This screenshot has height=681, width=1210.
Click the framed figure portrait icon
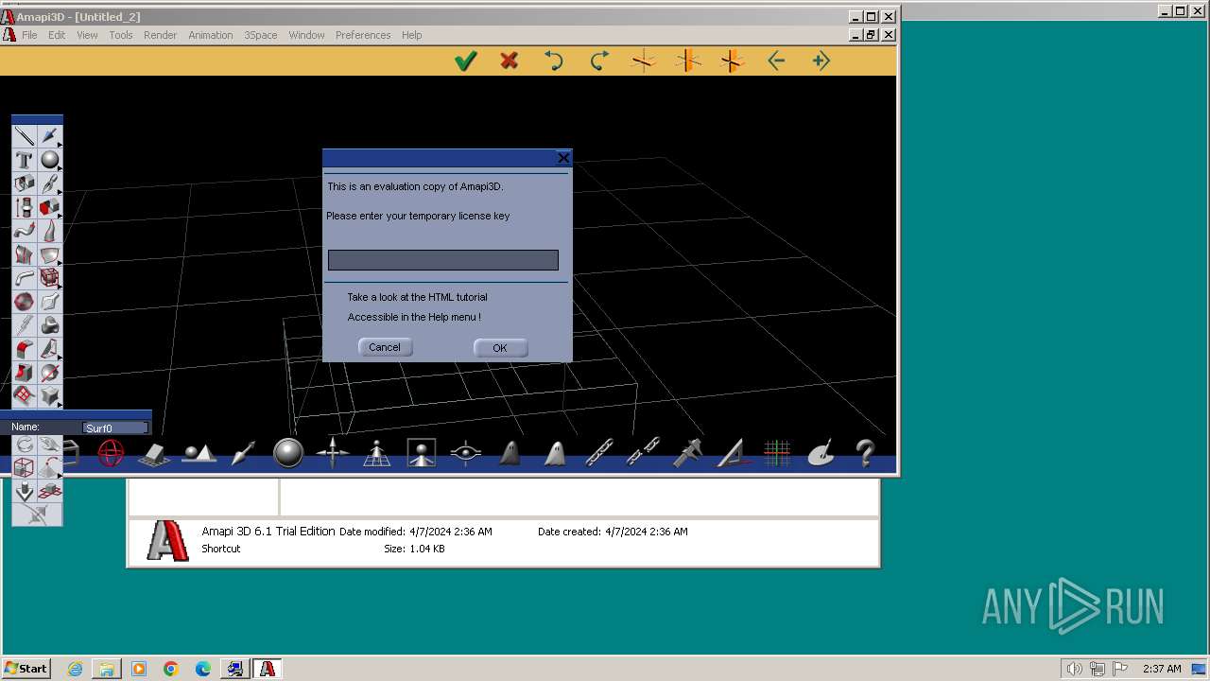point(422,453)
